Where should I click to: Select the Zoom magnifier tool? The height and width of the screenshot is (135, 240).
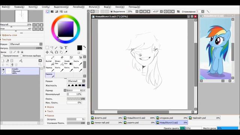(x=52, y=52)
